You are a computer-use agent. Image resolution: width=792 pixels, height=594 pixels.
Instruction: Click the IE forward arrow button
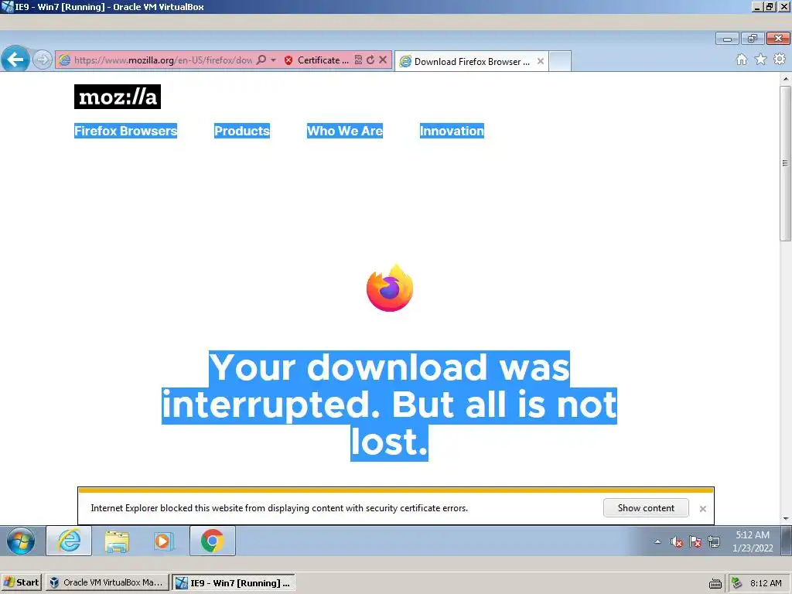(x=43, y=60)
